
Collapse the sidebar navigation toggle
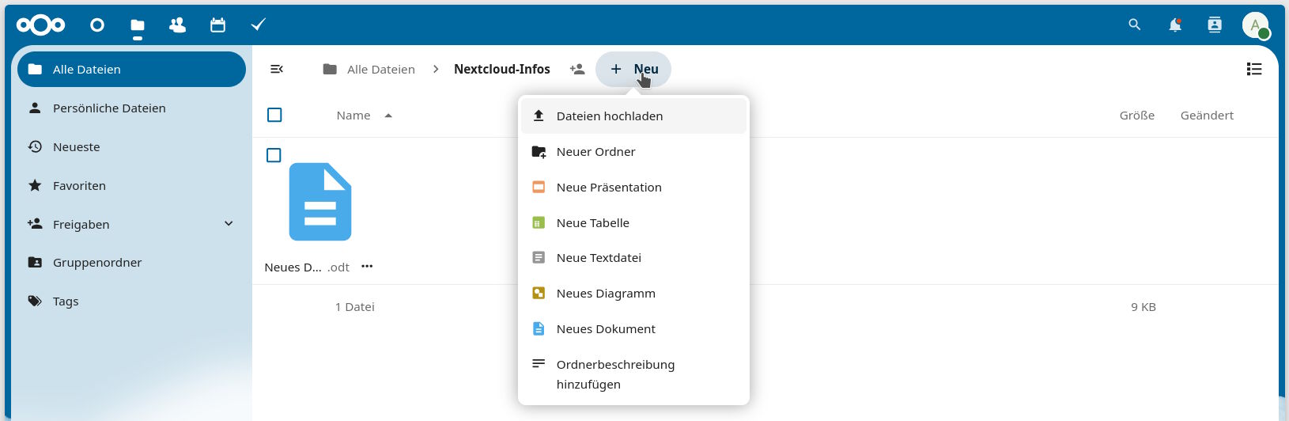(x=277, y=70)
